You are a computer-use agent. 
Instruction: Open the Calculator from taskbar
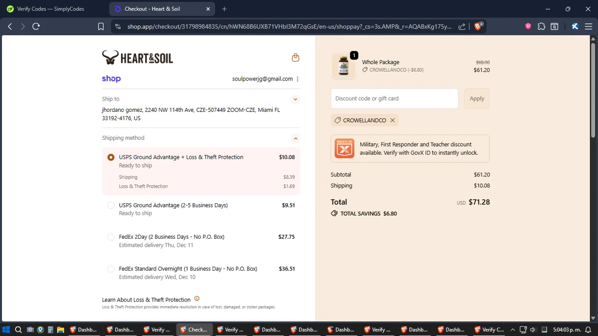(x=50, y=330)
